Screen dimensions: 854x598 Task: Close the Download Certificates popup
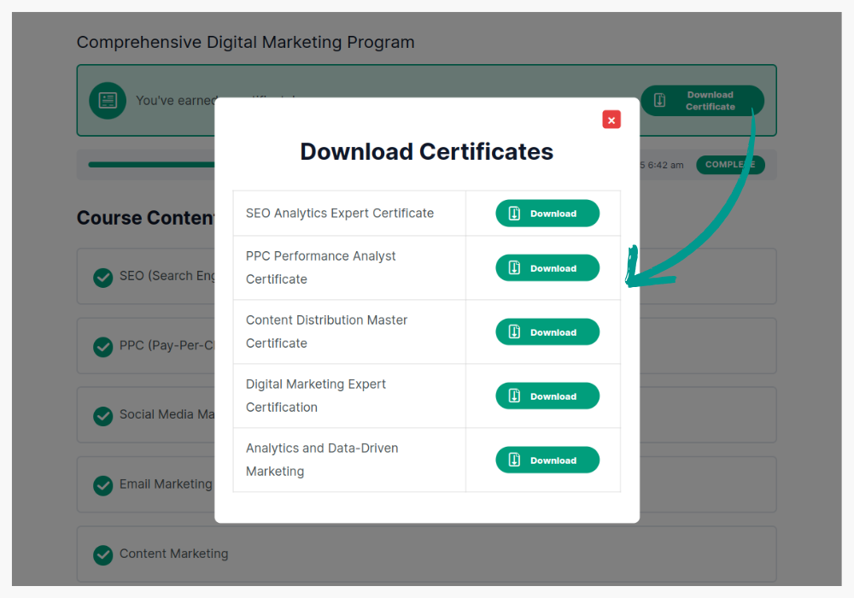(x=611, y=120)
